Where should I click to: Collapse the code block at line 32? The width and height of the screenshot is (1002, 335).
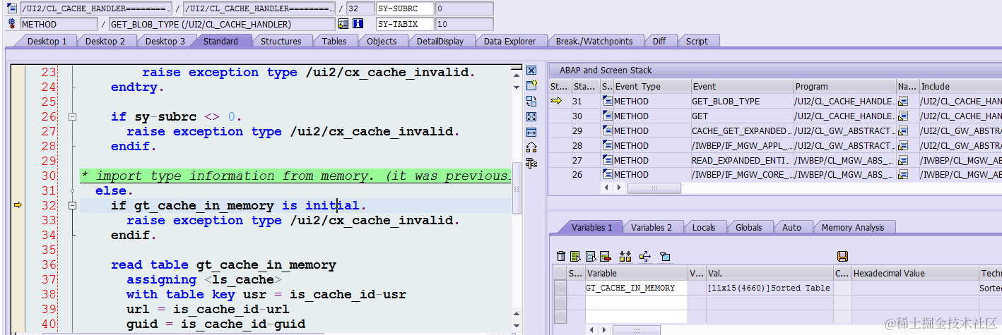pyautogui.click(x=72, y=206)
